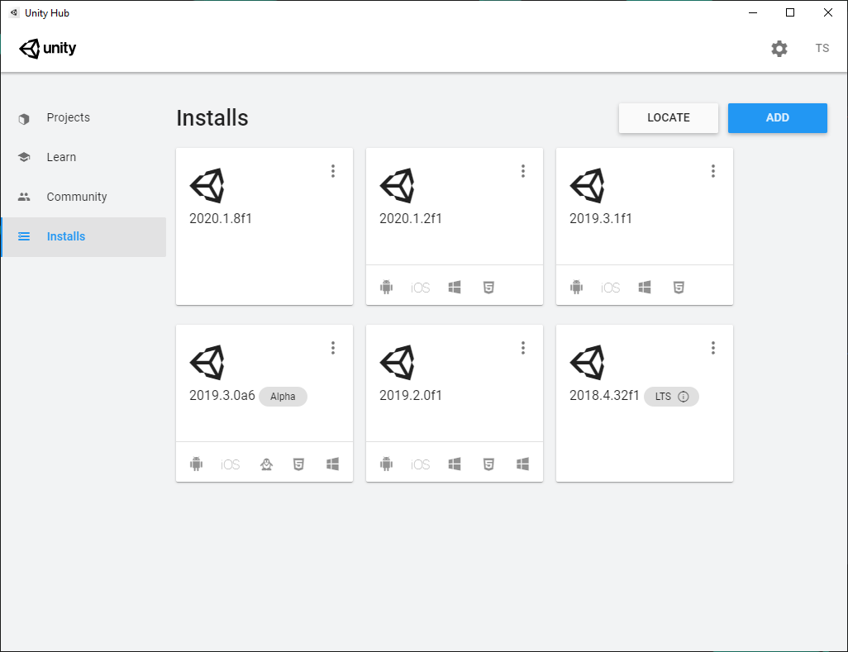Viewport: 848px width, 652px height.
Task: Click the Unity icon on 2019.2.0f1 card
Action: 398,362
